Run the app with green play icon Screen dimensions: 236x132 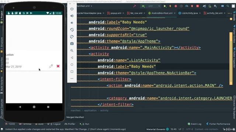pos(165,6)
